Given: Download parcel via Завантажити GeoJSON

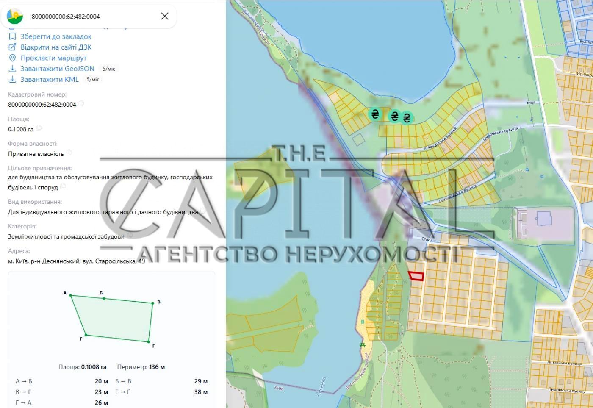Looking at the screenshot, I should pos(58,68).
